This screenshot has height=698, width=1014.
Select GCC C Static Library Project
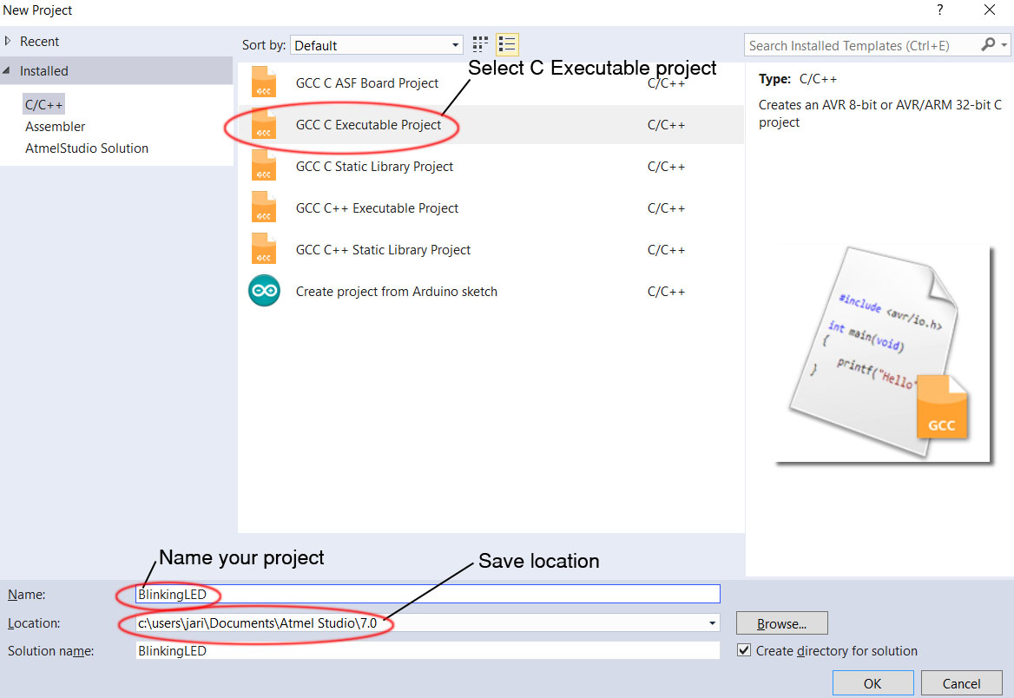[x=491, y=166]
